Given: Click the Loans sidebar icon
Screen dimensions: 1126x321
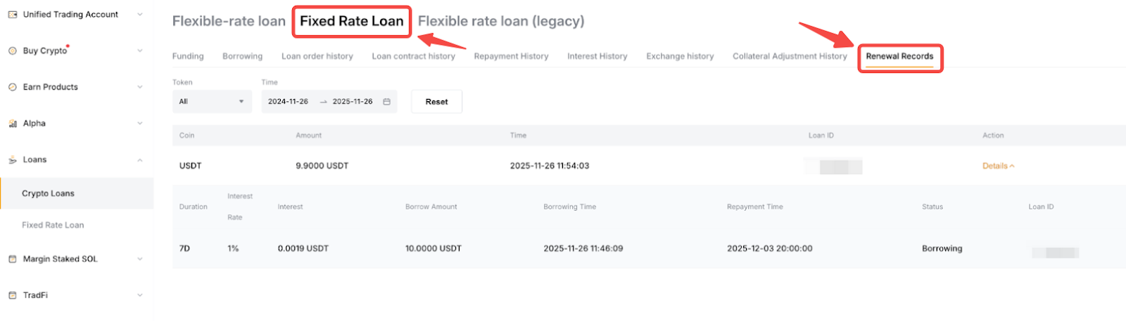Looking at the screenshot, I should tap(13, 160).
